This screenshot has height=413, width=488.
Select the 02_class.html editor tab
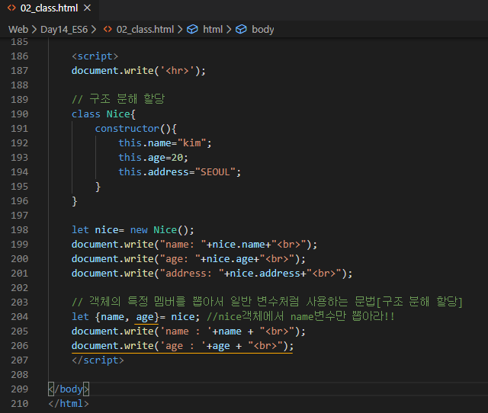pyautogui.click(x=50, y=8)
